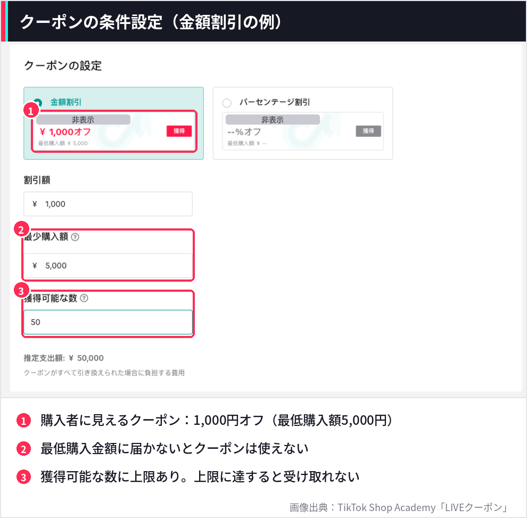The height and width of the screenshot is (518, 527).
Task: Click the 非表示 label on the percentage coupon preview
Action: (x=273, y=120)
